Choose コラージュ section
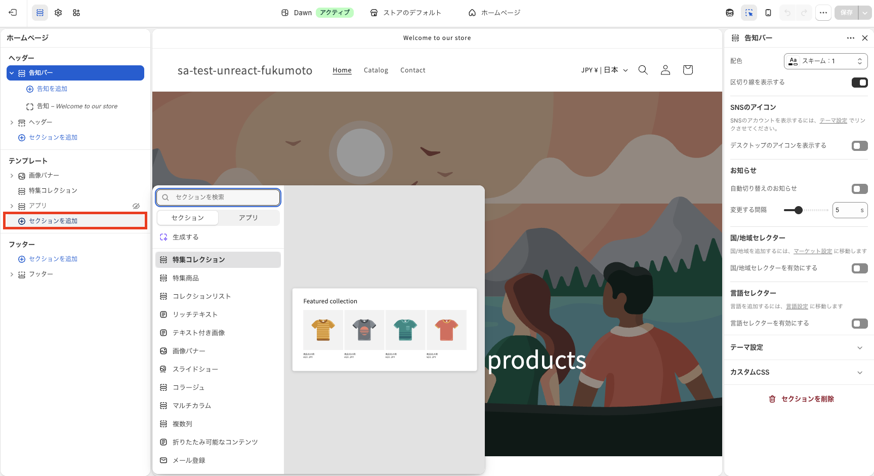The image size is (874, 476). [x=218, y=387]
